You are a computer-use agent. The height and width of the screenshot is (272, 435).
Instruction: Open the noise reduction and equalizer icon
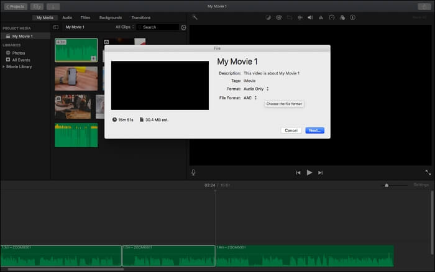click(321, 17)
